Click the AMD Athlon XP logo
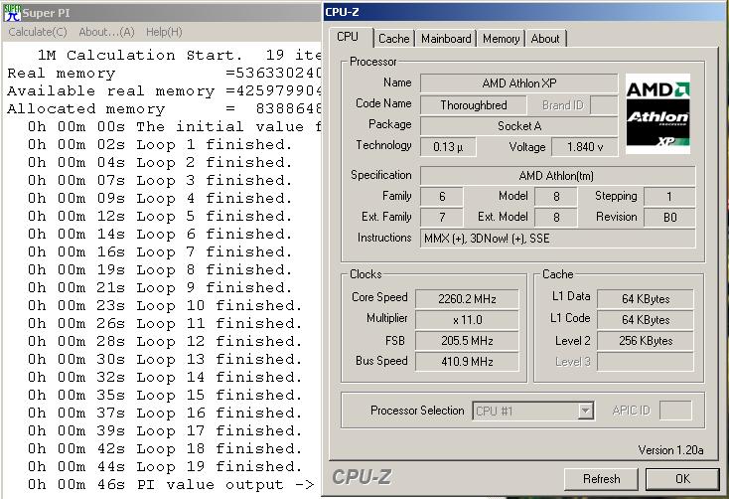Screen dimensions: 729x499 [657, 115]
